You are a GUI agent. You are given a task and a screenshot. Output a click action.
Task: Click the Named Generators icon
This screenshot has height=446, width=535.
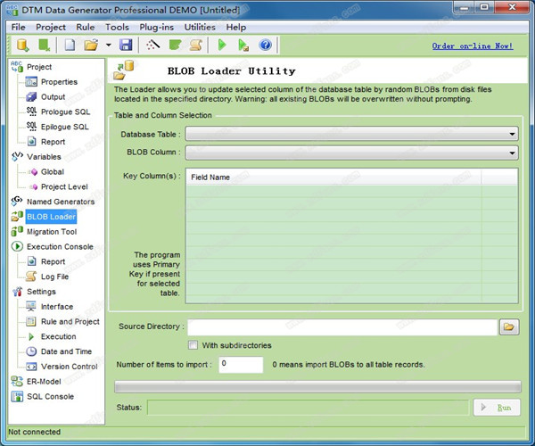pos(17,202)
